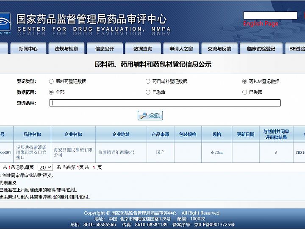Click the CDE logo at top left
Image resolution: width=305 pixels, height=229 pixels.
5,23
